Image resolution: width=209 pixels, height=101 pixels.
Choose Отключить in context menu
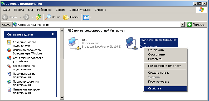(165, 50)
